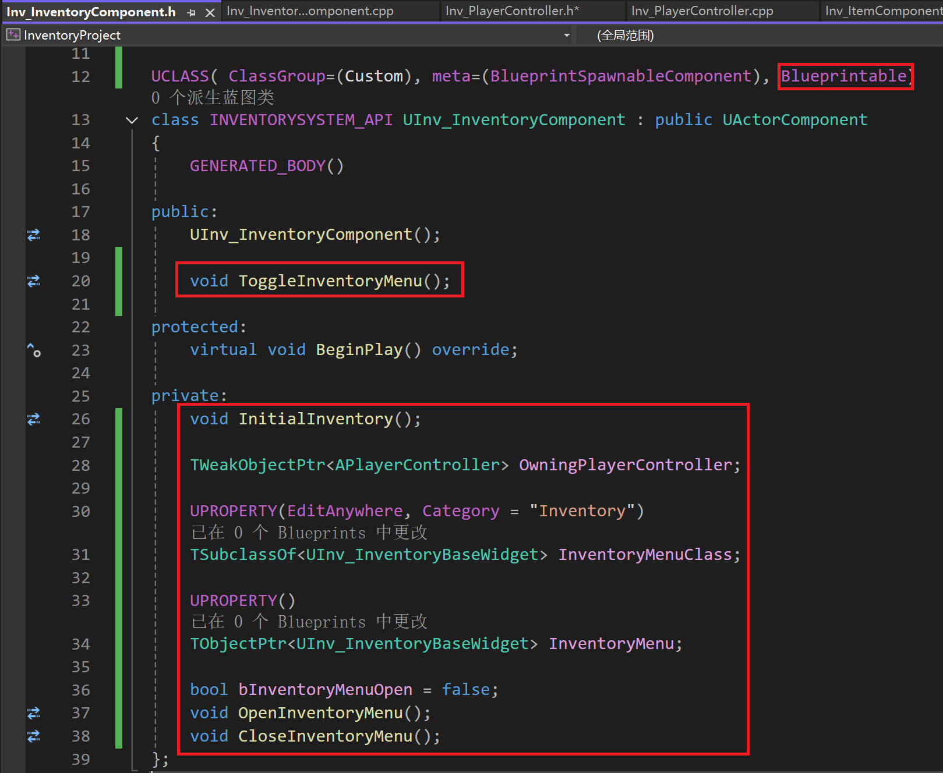Viewport: 943px width, 773px height.
Task: Click the margin glyph on line 18
Action: 34,235
